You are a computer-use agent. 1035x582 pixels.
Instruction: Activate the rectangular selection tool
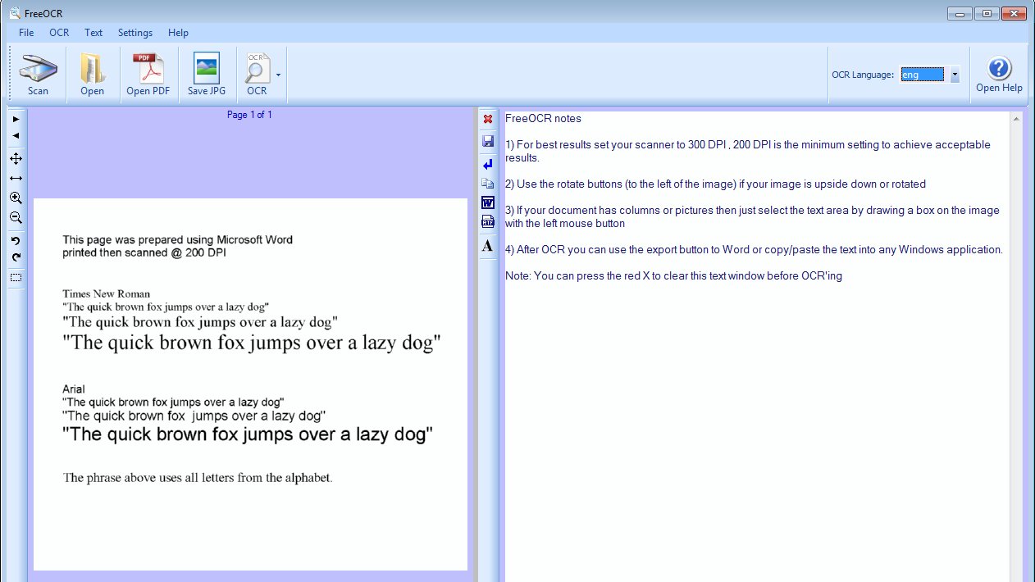16,278
